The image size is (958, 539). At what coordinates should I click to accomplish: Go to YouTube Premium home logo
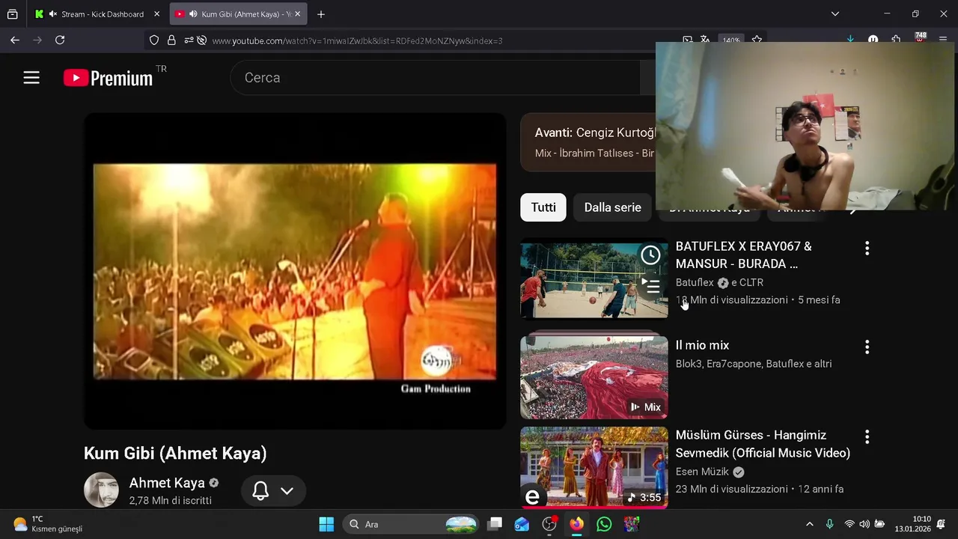(x=109, y=78)
